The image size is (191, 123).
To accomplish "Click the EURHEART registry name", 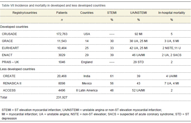I will (11, 48).
